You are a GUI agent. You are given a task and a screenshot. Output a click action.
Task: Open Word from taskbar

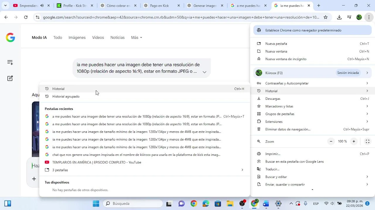pos(266,204)
